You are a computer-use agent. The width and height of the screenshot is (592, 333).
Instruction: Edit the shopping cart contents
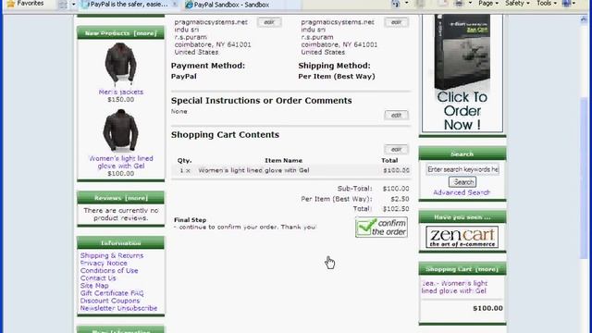pos(396,150)
